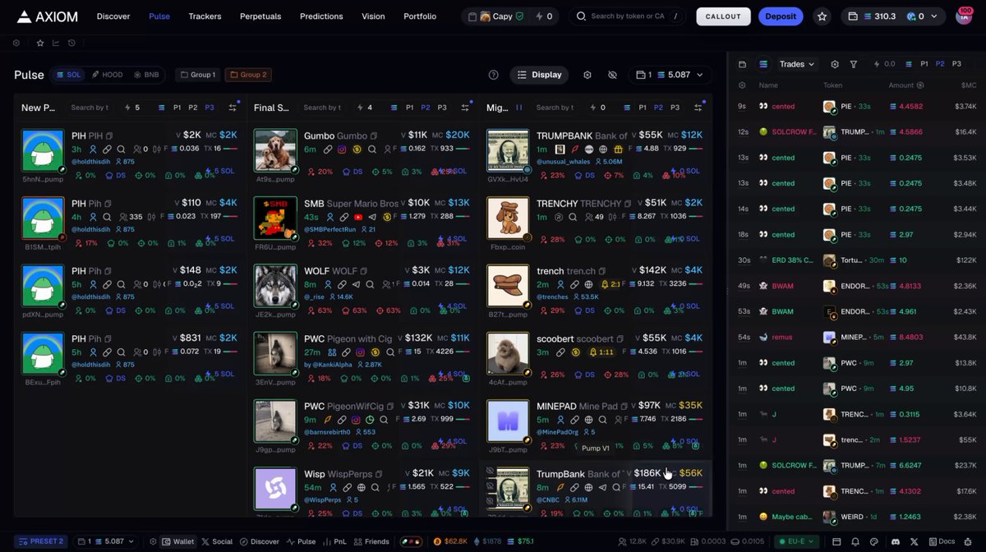This screenshot has width=986, height=552.
Task: Click the Solana icon left of Trades dropdown
Action: coord(763,64)
